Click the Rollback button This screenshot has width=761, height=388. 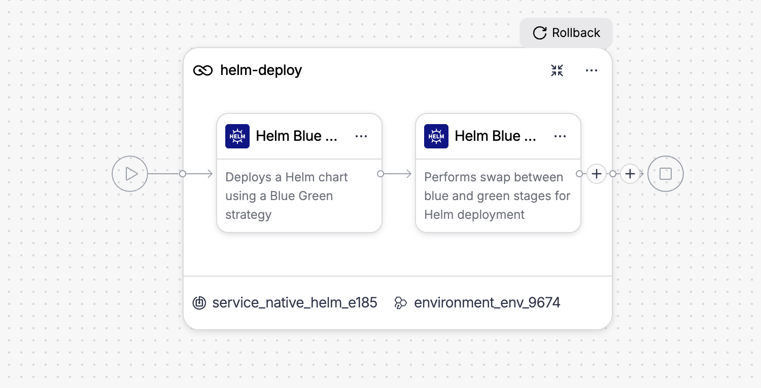click(x=566, y=33)
